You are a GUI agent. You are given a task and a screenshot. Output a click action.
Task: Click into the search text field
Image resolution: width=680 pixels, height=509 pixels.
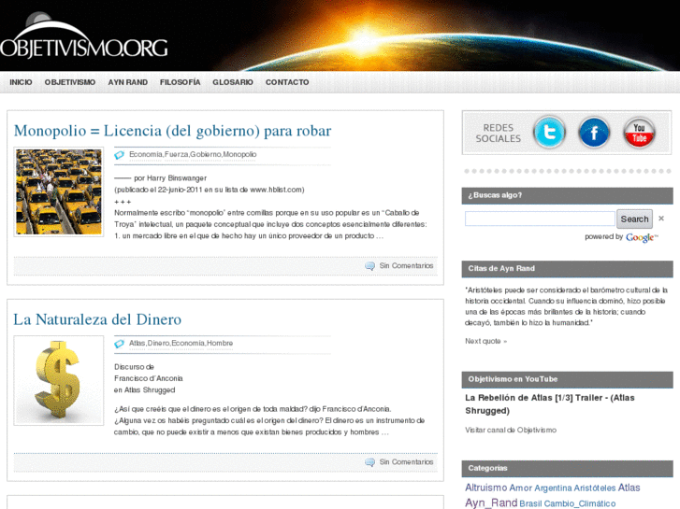540,219
